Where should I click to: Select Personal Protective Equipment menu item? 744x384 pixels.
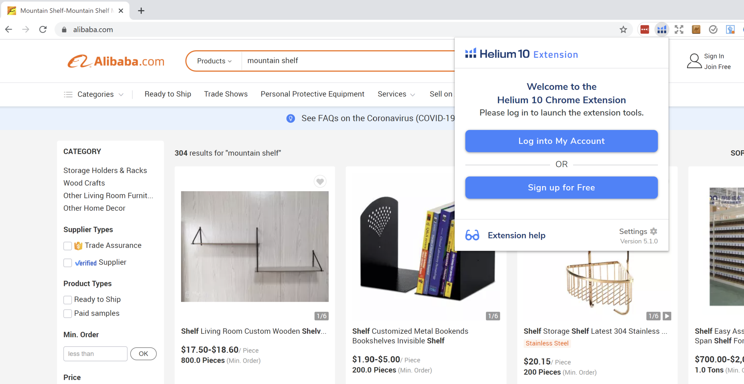tap(312, 94)
